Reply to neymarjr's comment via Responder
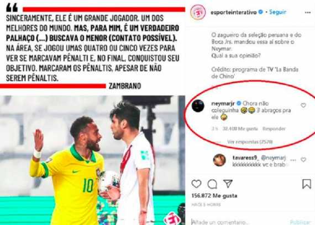This screenshot has width=315, height=225. 274,128
